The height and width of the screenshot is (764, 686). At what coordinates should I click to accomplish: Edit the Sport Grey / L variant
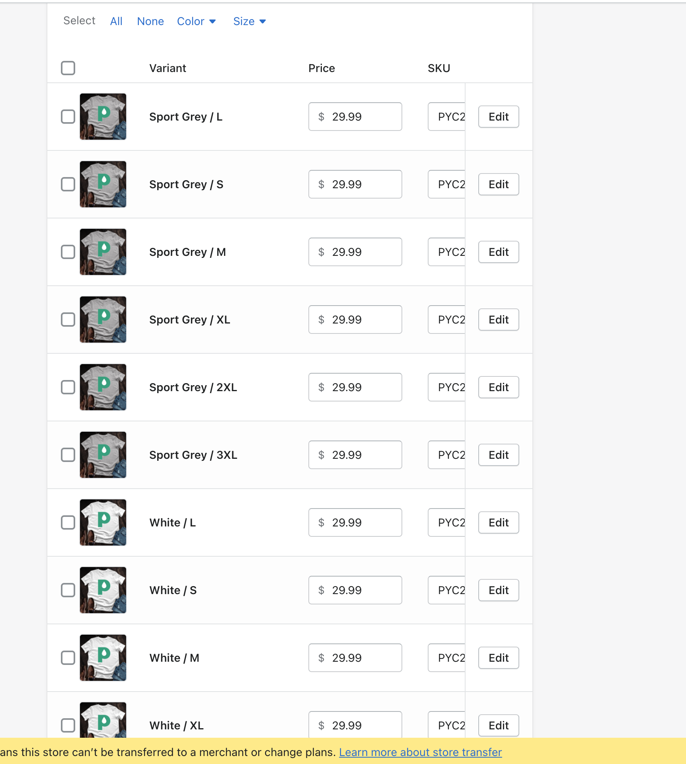tap(499, 117)
